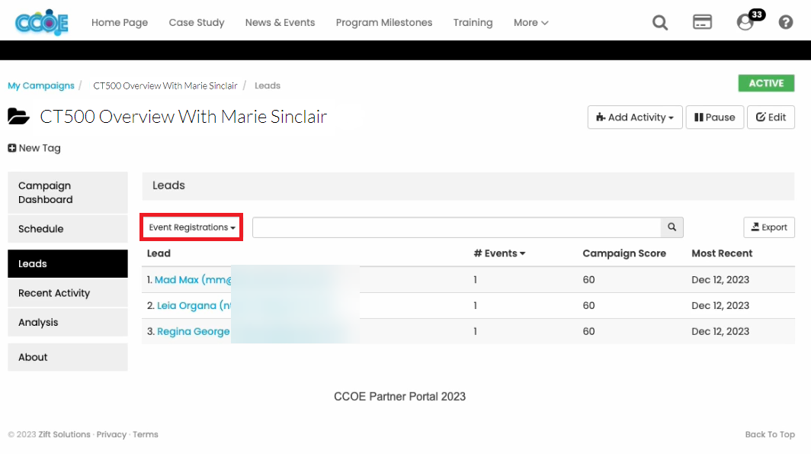The height and width of the screenshot is (454, 811).
Task: Open lead Leia Organa
Action: click(x=194, y=305)
